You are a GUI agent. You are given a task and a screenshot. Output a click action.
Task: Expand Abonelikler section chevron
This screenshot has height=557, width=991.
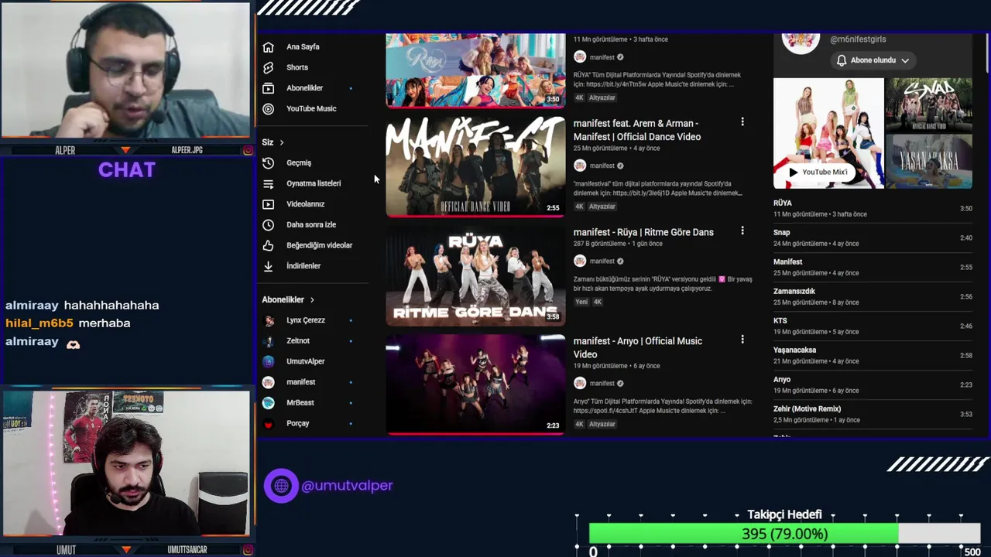coord(312,300)
